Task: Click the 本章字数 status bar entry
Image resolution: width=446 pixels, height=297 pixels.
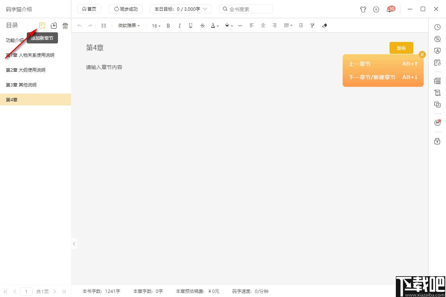Action: click(x=148, y=291)
